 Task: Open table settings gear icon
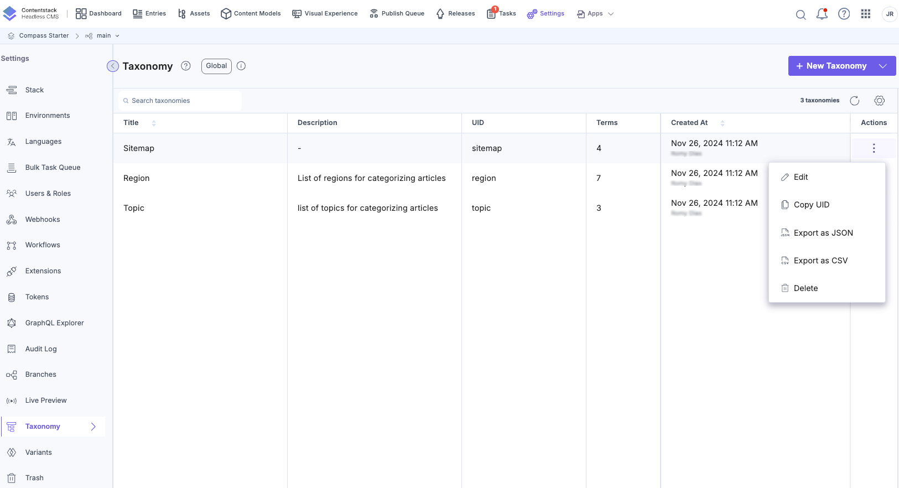point(879,101)
